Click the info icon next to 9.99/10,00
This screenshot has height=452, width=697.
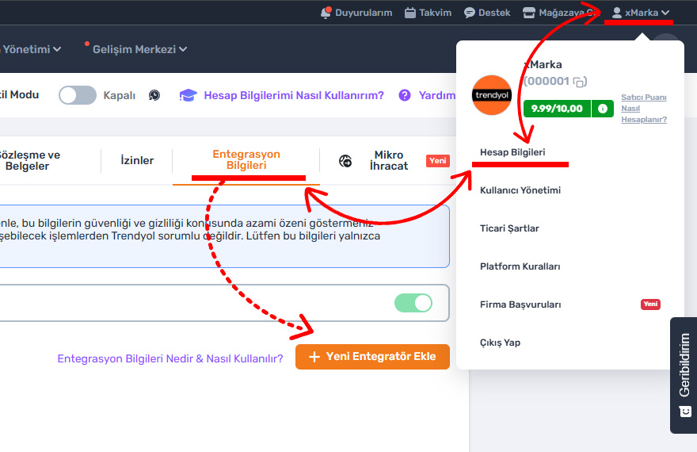pyautogui.click(x=603, y=109)
